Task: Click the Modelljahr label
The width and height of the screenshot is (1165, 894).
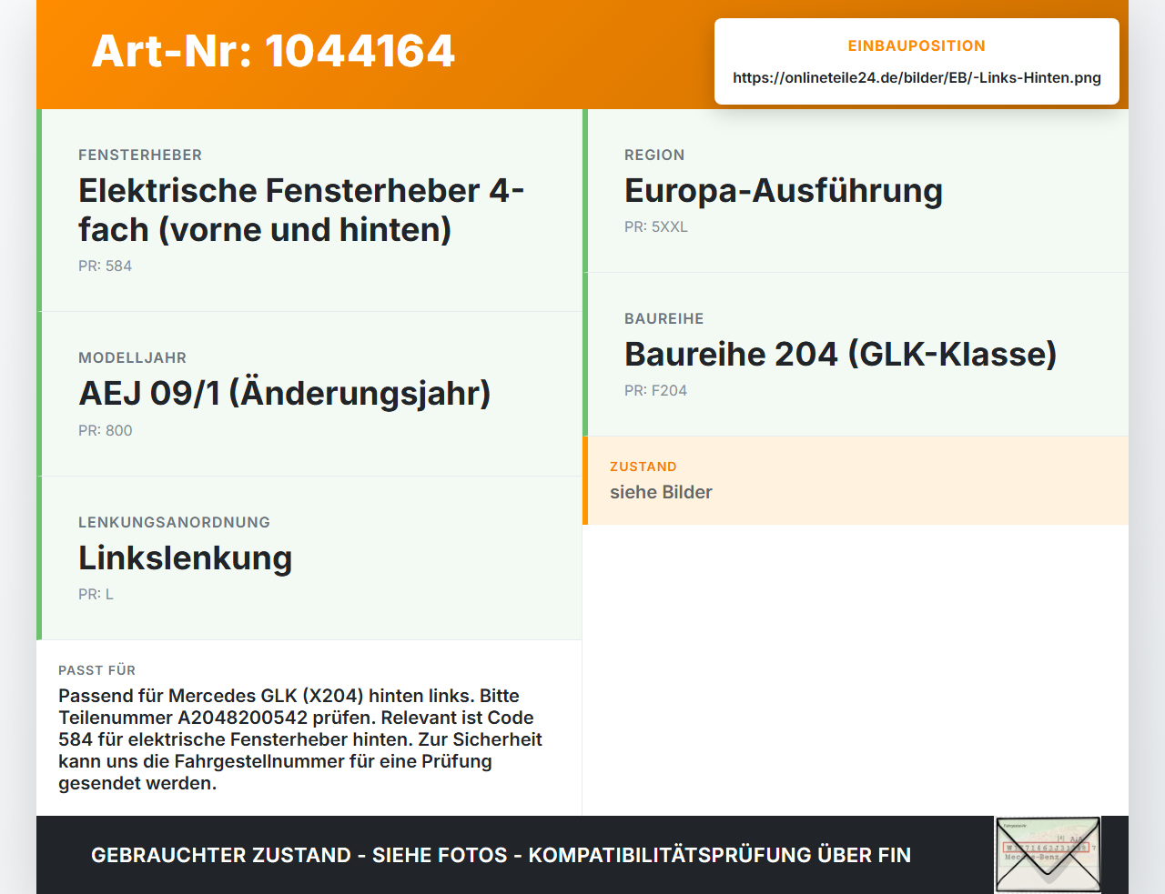Action: (x=132, y=357)
